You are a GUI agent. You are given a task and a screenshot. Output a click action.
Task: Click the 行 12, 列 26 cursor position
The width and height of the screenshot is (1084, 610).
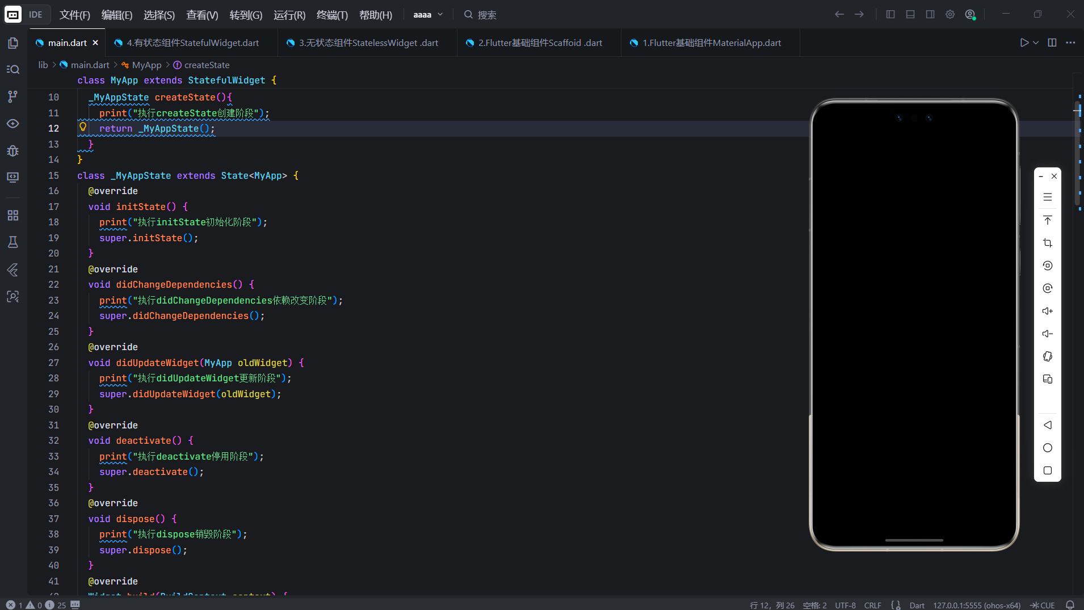772,605
